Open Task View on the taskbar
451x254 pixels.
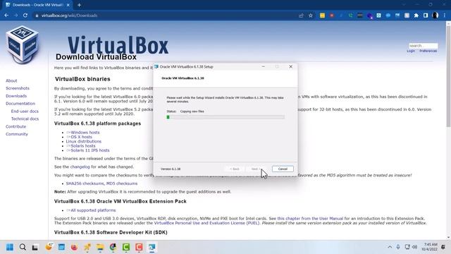(35, 247)
